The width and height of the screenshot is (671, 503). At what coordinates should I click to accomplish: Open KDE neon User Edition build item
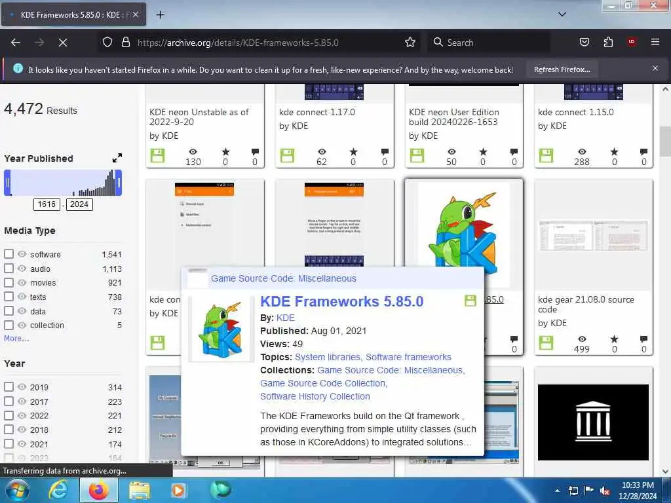(x=453, y=117)
